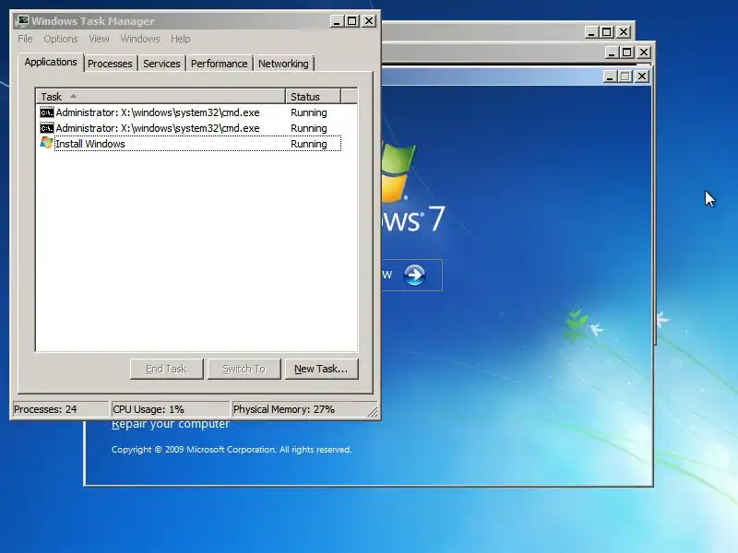Click the second cmd.exe task icon
Image resolution: width=738 pixels, height=553 pixels.
click(x=47, y=128)
